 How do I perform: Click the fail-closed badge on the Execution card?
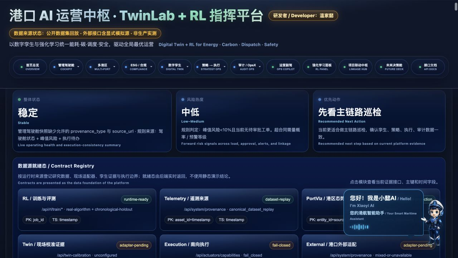[281, 245]
